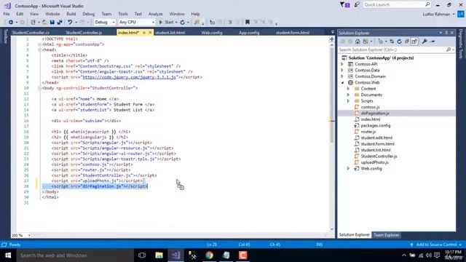Viewport: 466px width, 262px height.
Task: Open the Debug configuration dropdown
Action: 114,23
